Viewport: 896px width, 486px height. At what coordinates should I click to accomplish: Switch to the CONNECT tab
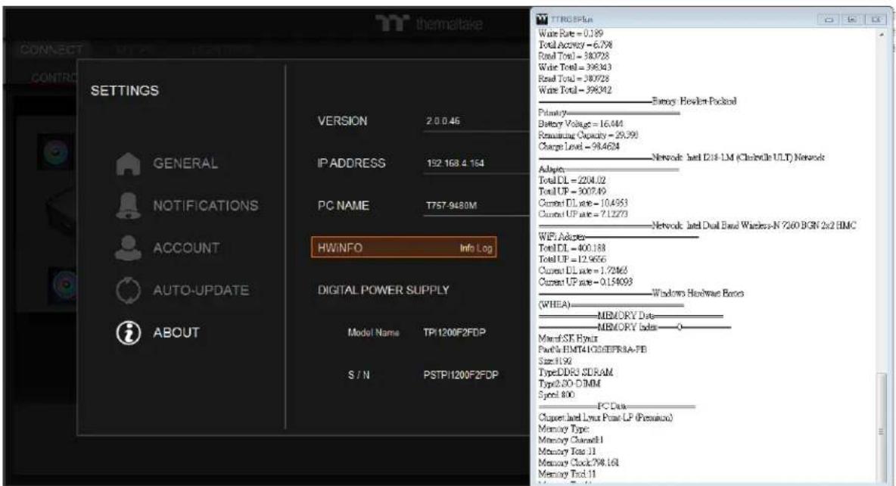click(51, 50)
